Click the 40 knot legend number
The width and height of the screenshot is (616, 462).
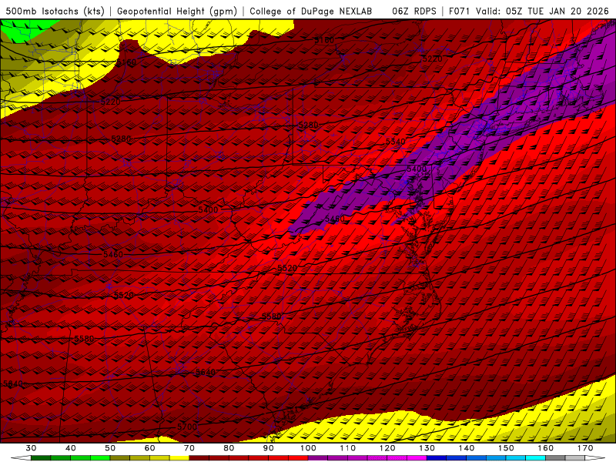(70, 448)
